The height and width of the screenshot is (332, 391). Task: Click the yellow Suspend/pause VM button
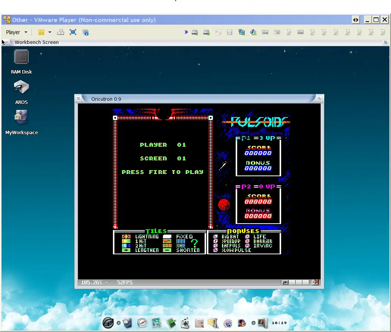pyautogui.click(x=41, y=32)
